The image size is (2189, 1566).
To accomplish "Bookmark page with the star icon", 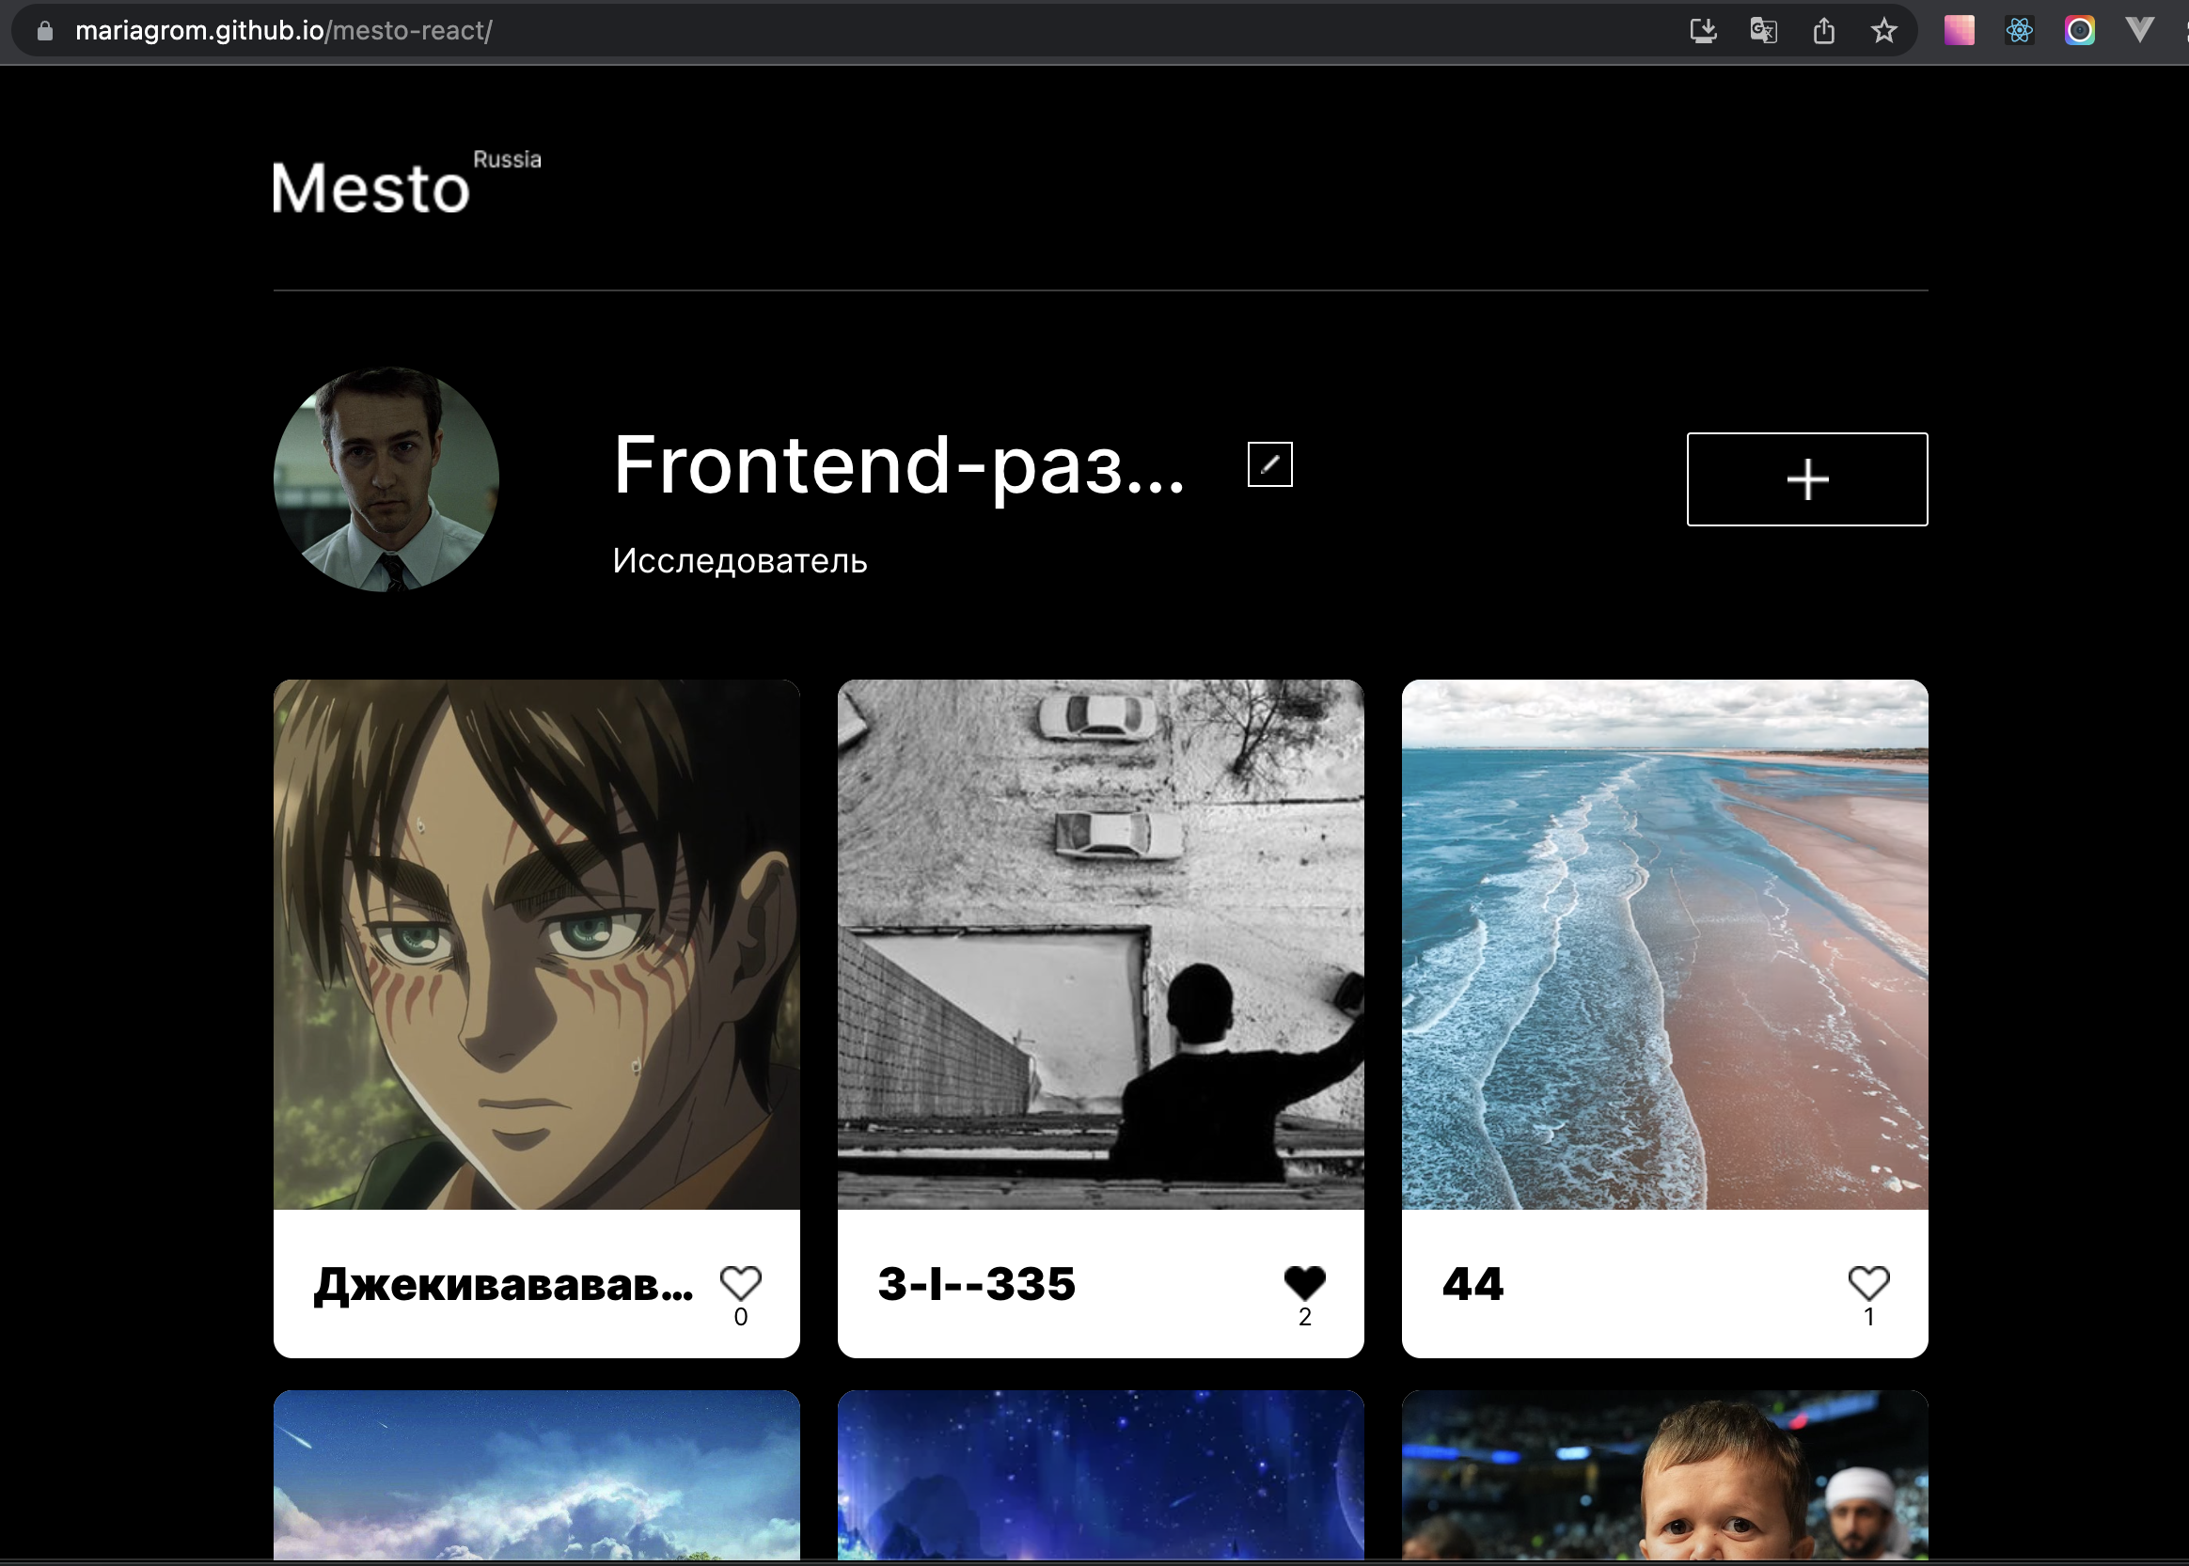I will click(1883, 31).
